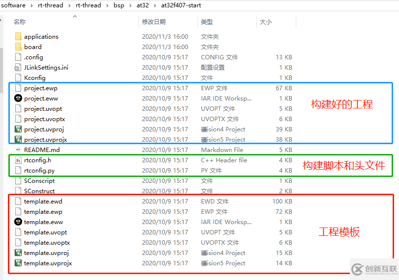Select the template.uvopt file icon

click(18, 232)
